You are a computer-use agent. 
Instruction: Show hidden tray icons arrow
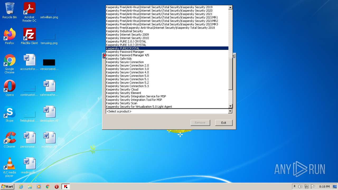coord(294,187)
